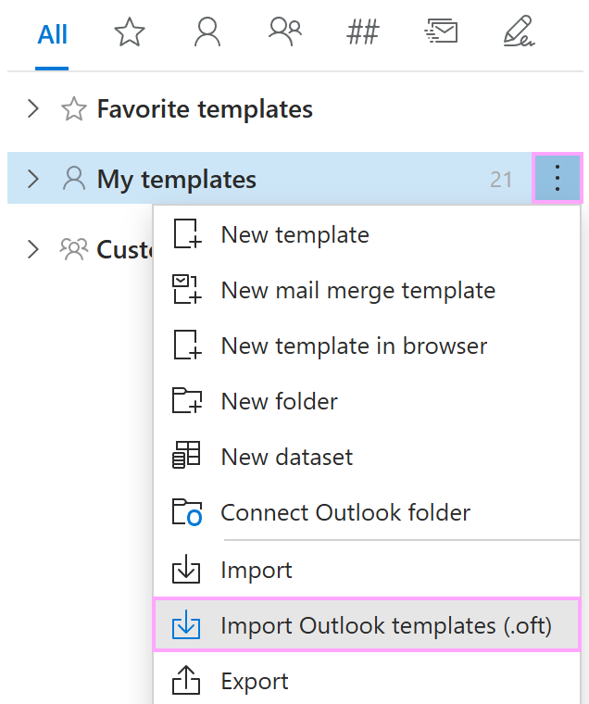Open the Favorites star tab

[130, 31]
